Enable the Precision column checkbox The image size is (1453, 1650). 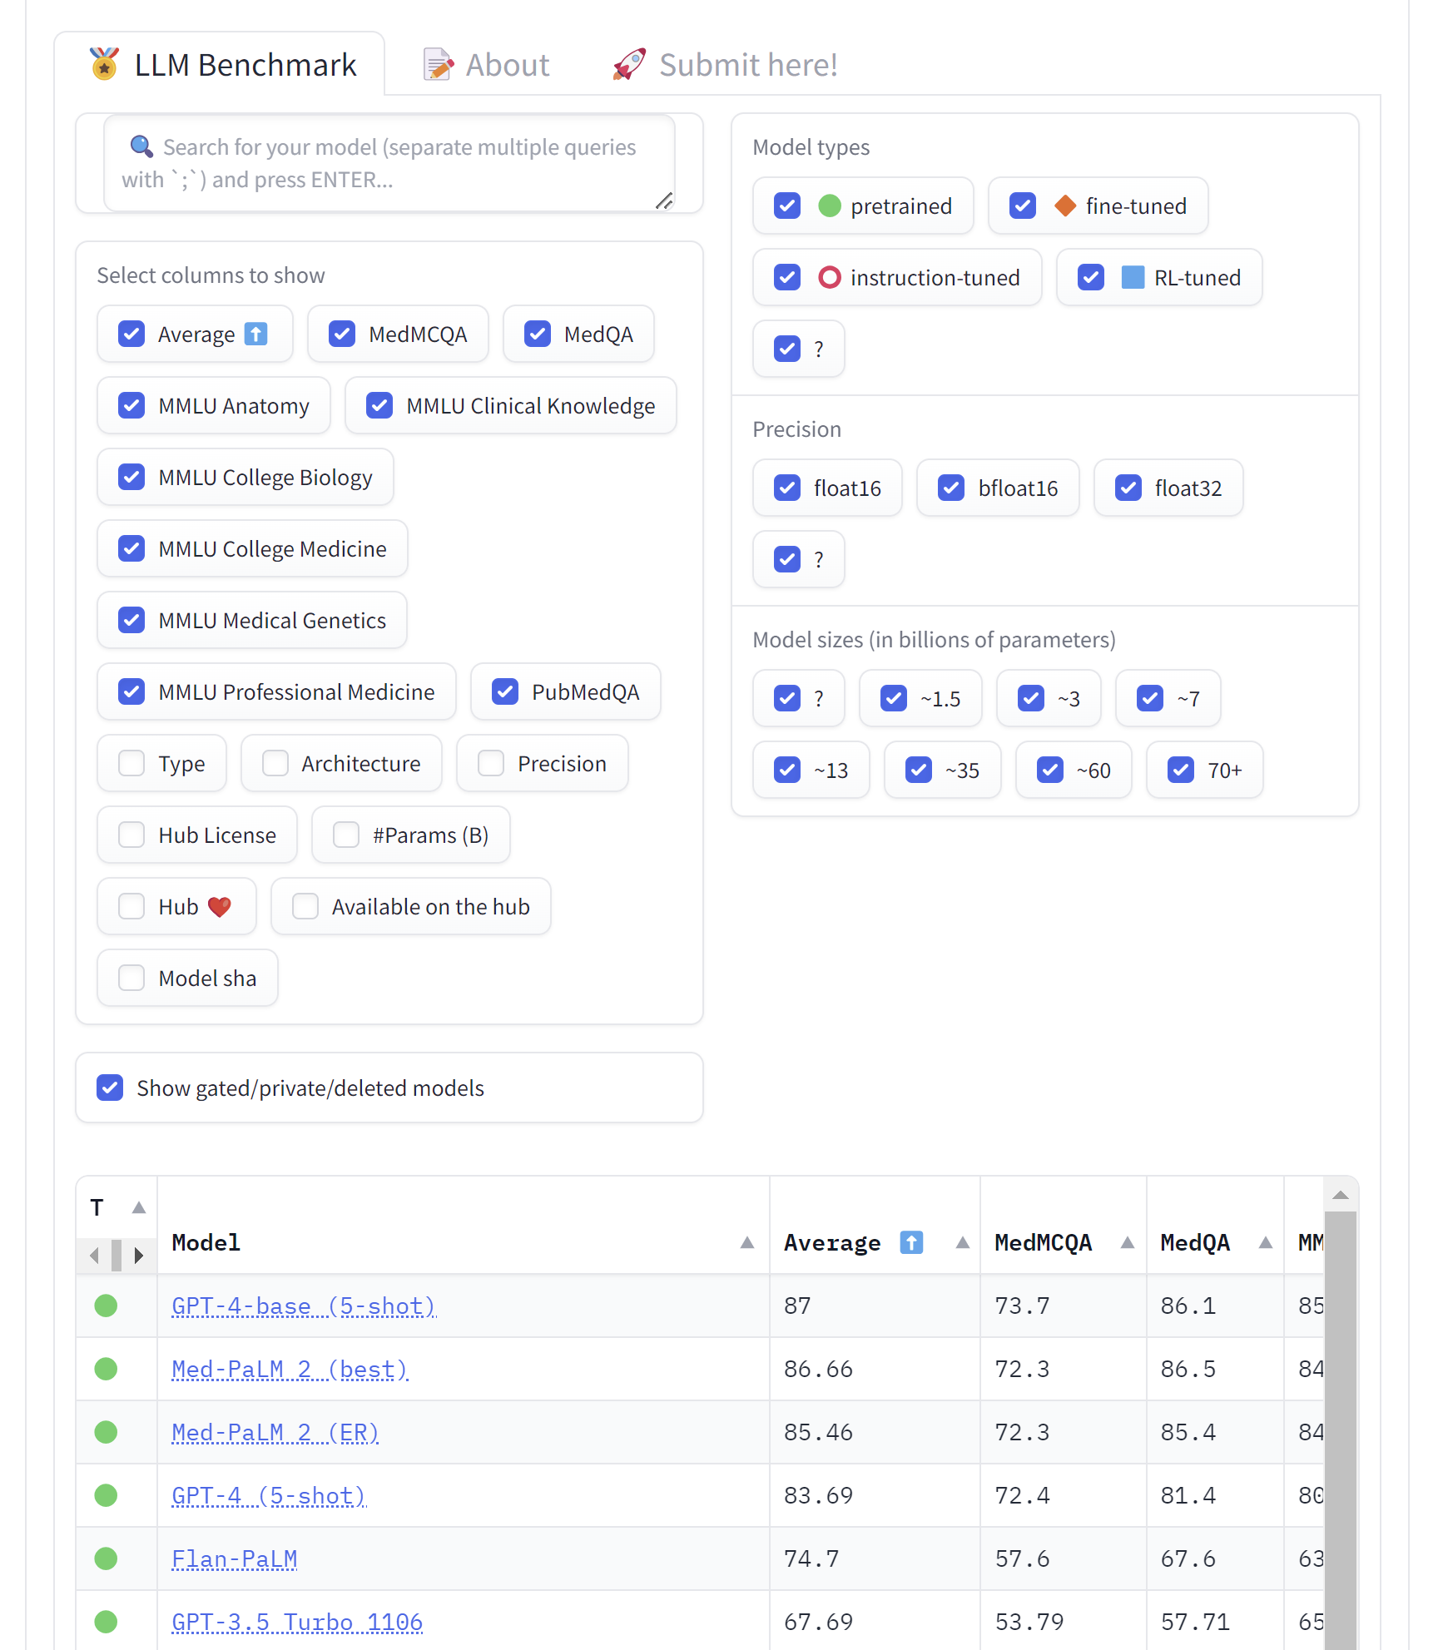(491, 763)
